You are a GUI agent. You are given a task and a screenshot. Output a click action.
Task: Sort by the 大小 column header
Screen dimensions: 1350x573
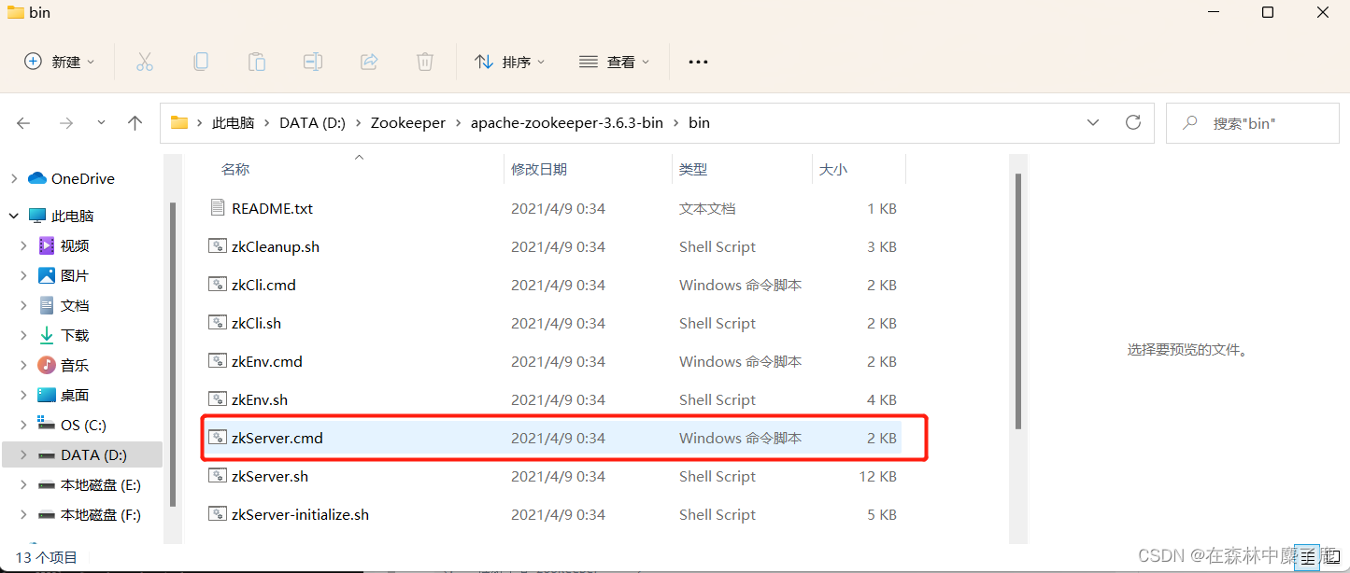pos(833,169)
